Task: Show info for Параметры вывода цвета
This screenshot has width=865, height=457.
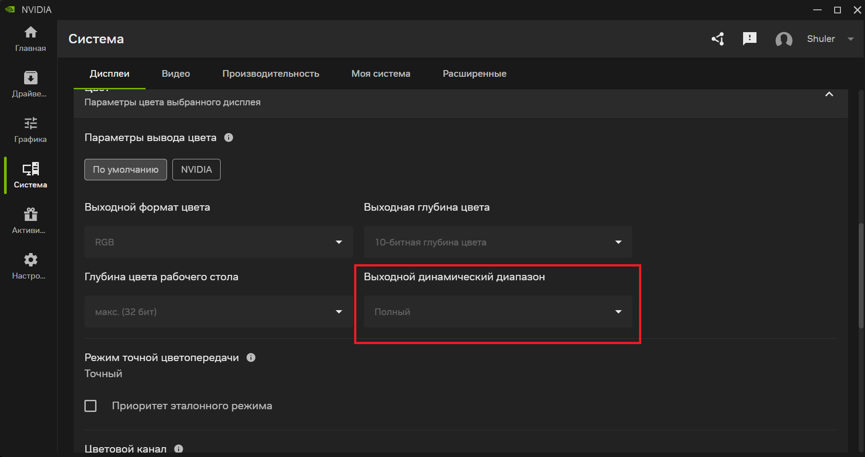Action: pyautogui.click(x=229, y=137)
